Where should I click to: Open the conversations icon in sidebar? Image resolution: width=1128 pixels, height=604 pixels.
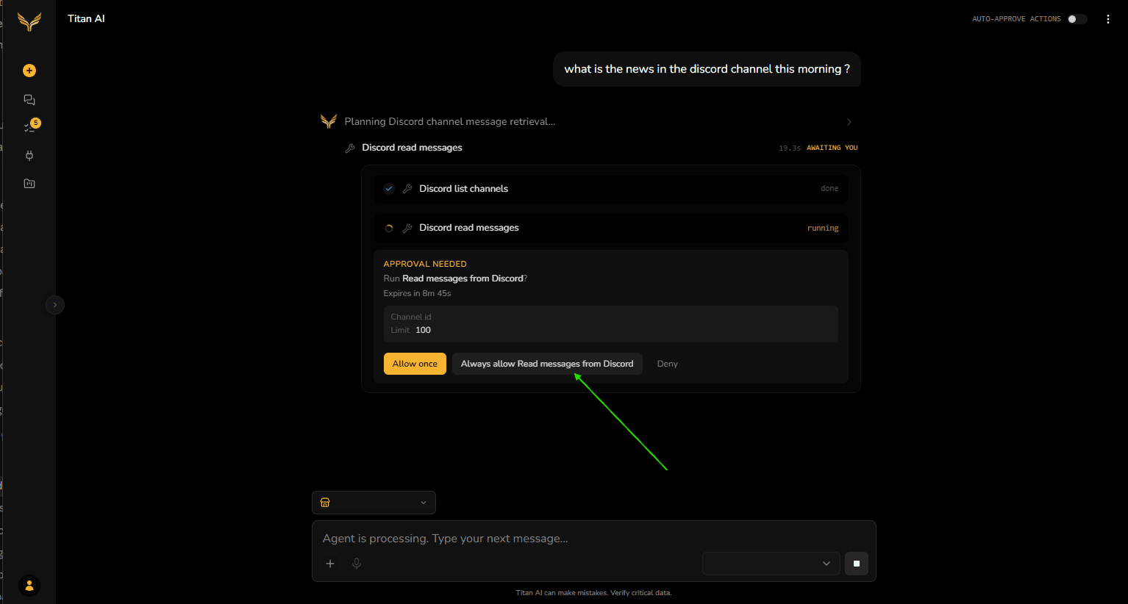[29, 100]
